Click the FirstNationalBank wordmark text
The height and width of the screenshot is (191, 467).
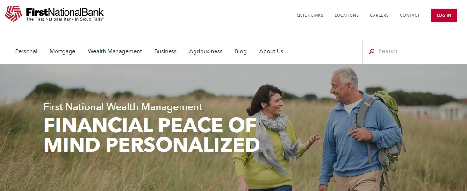point(65,12)
